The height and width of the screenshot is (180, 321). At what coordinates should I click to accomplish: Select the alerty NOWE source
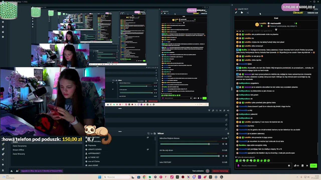[93, 165]
